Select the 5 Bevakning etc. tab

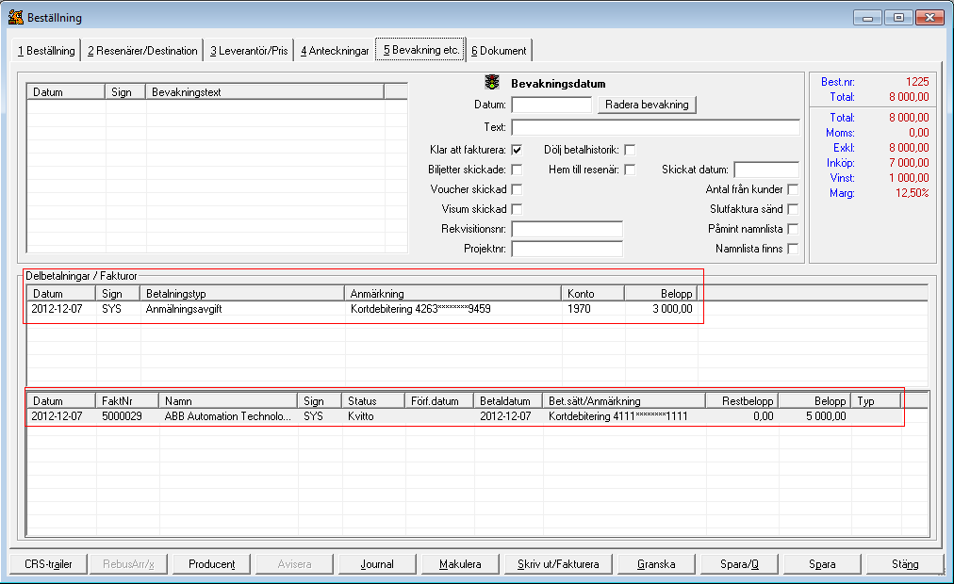421,50
